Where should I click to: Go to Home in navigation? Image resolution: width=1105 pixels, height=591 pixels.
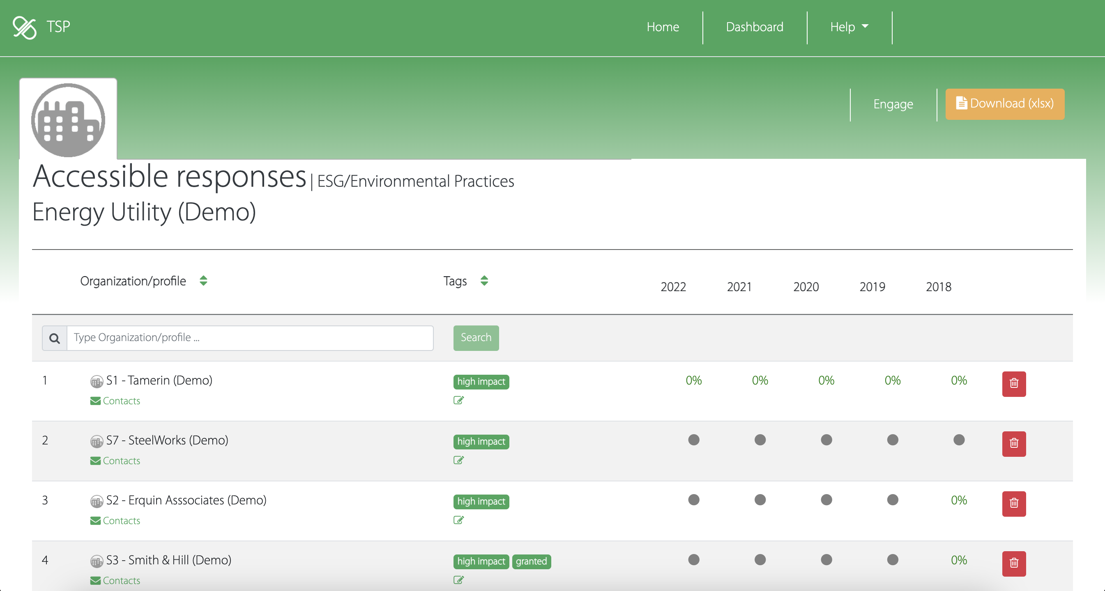(x=662, y=27)
